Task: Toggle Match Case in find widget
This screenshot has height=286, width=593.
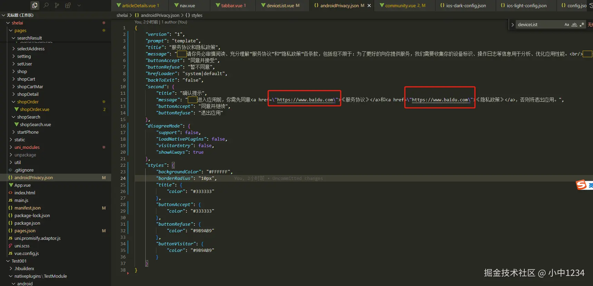Action: point(567,24)
